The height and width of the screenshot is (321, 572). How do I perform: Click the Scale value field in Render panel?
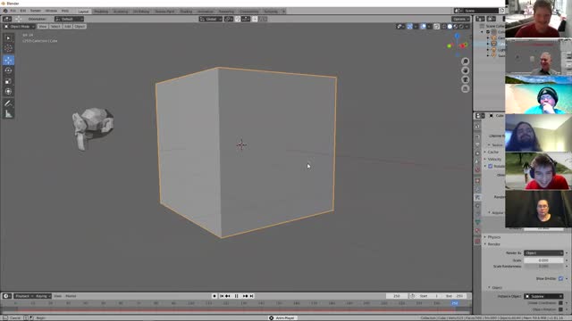click(543, 260)
